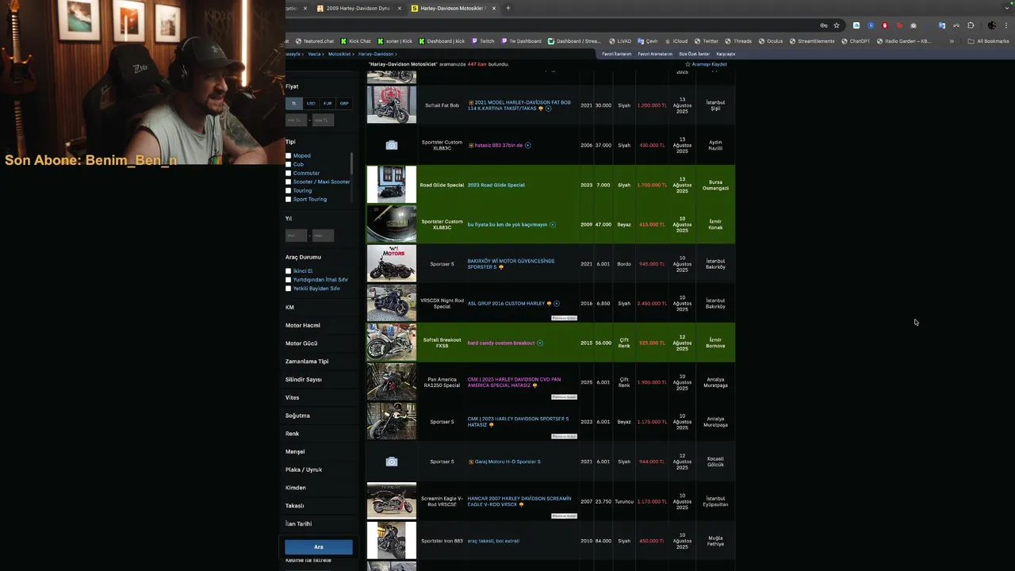Click video play icon on 'ASL GRUP 2016 CUSTOM HARLEY' listing
Image resolution: width=1015 pixels, height=571 pixels.
click(557, 304)
